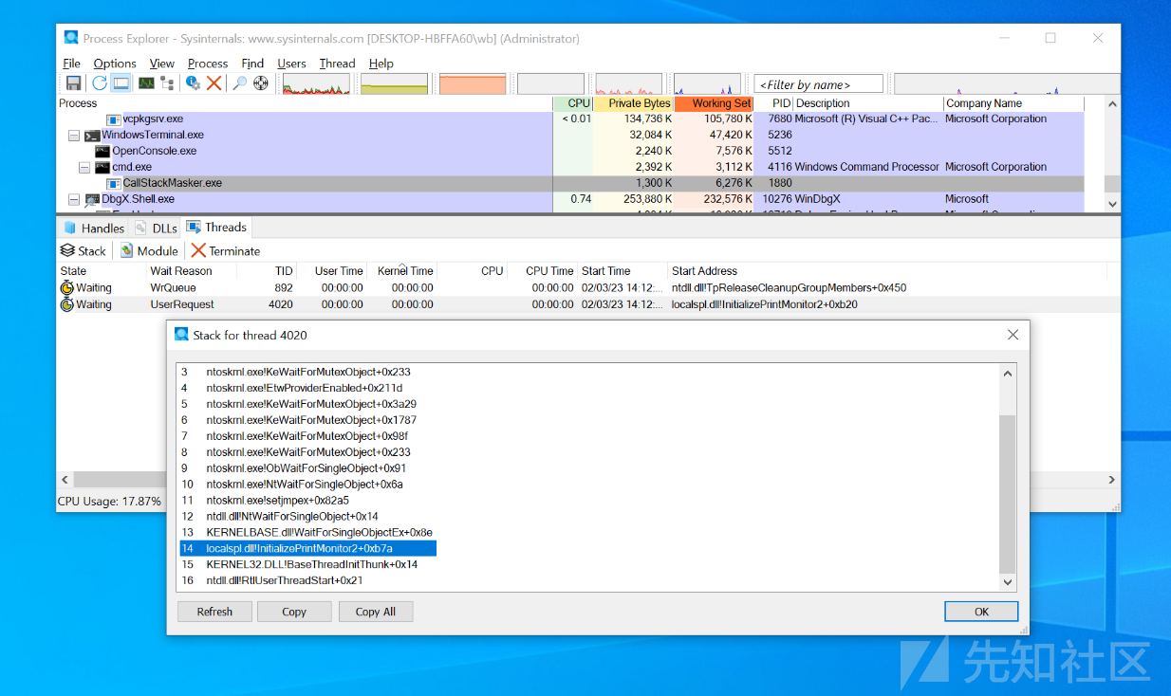
Task: Click the process Properties toolbar icon
Action: [193, 83]
